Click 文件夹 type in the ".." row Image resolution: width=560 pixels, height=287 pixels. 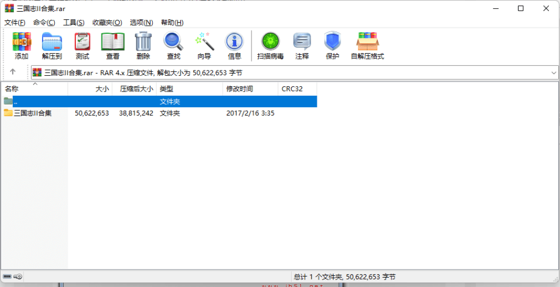coord(170,101)
